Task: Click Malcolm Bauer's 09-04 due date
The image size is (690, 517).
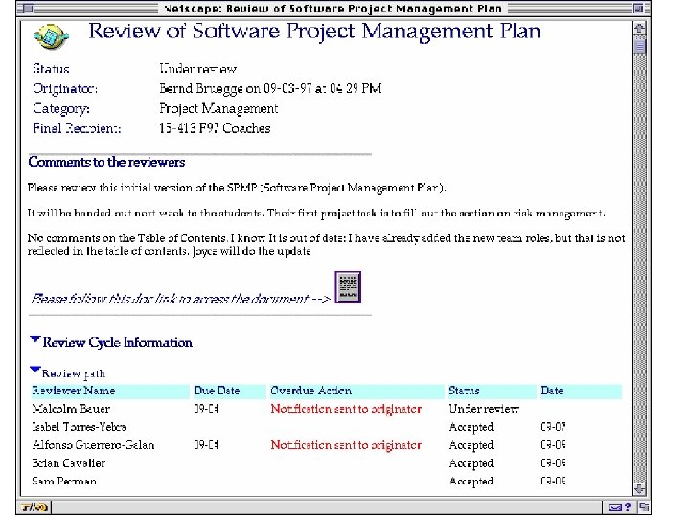Action: click(x=206, y=409)
